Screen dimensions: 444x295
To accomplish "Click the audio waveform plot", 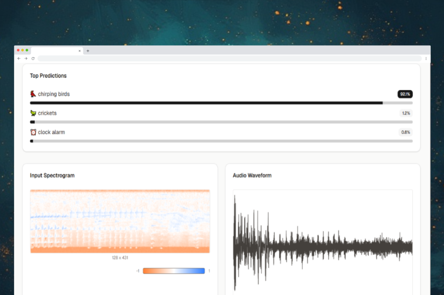I will [323, 241].
